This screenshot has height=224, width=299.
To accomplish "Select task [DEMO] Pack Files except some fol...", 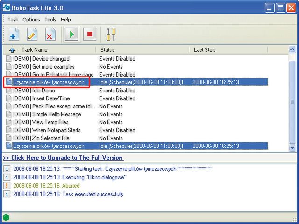I will [54, 106].
